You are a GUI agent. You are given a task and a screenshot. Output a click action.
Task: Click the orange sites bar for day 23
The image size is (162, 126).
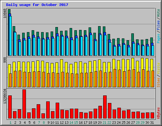pyautogui.click(x=115, y=78)
